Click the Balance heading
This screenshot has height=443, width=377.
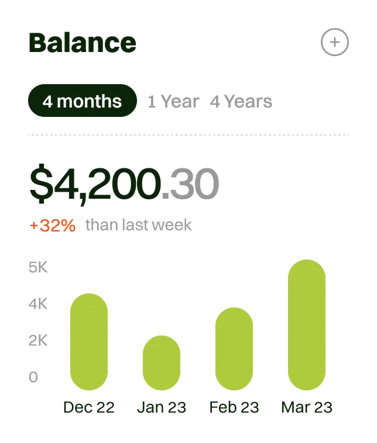[x=82, y=43]
